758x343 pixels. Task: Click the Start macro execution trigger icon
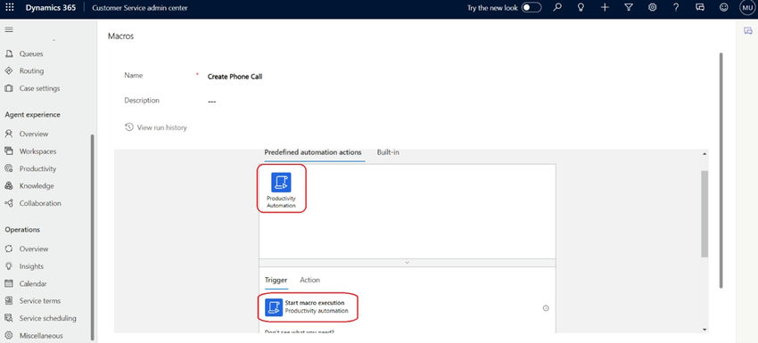point(274,307)
